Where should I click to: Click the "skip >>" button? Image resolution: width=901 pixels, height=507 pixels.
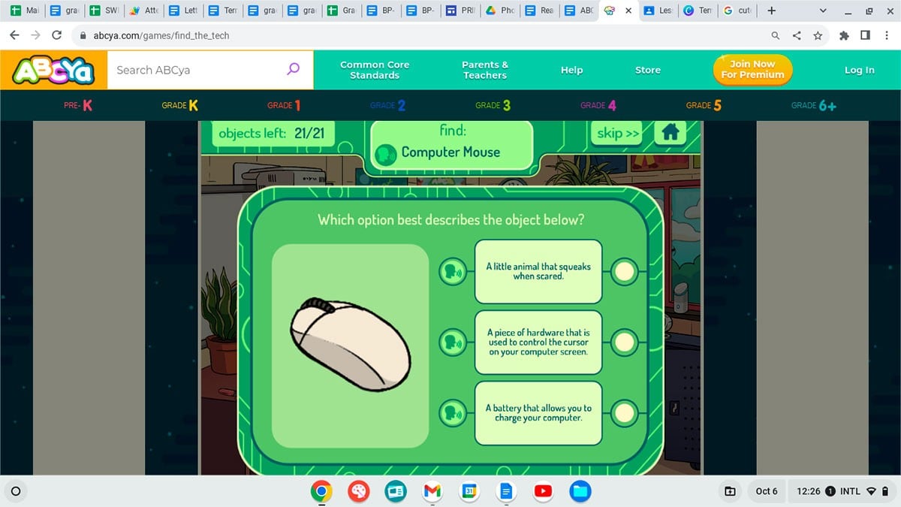click(x=616, y=132)
